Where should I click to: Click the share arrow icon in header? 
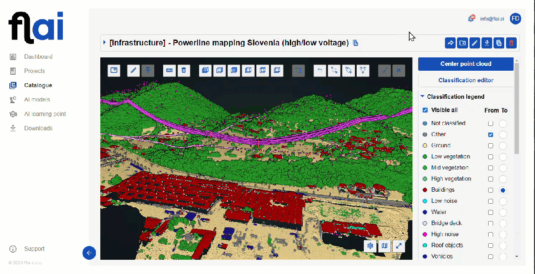point(450,43)
